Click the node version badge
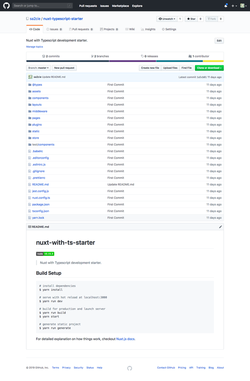The height and width of the screenshot is (381, 250). coord(45,254)
